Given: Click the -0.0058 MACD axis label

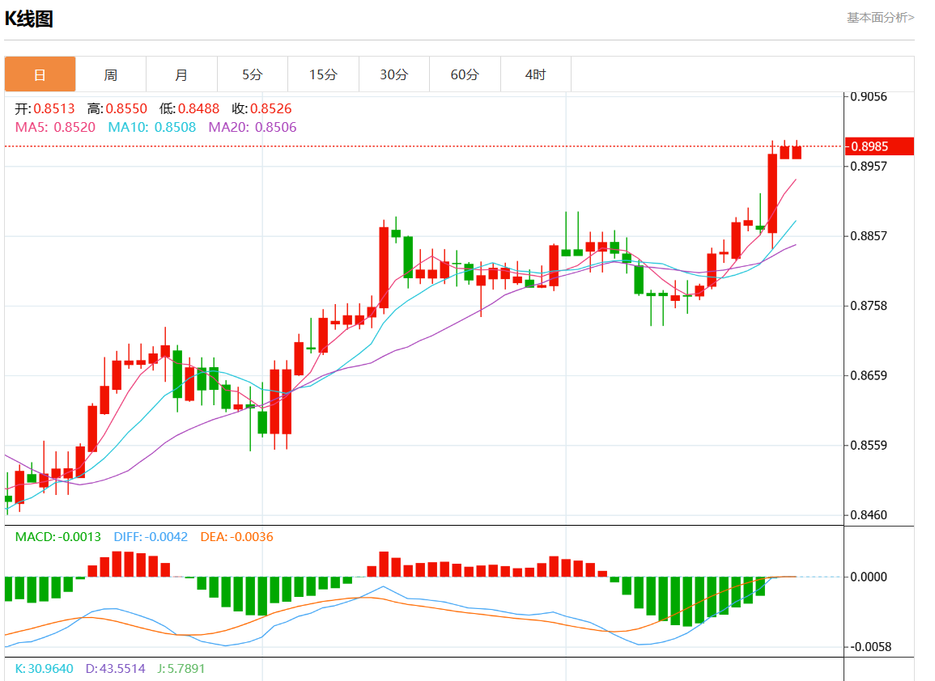Looking at the screenshot, I should coord(869,647).
